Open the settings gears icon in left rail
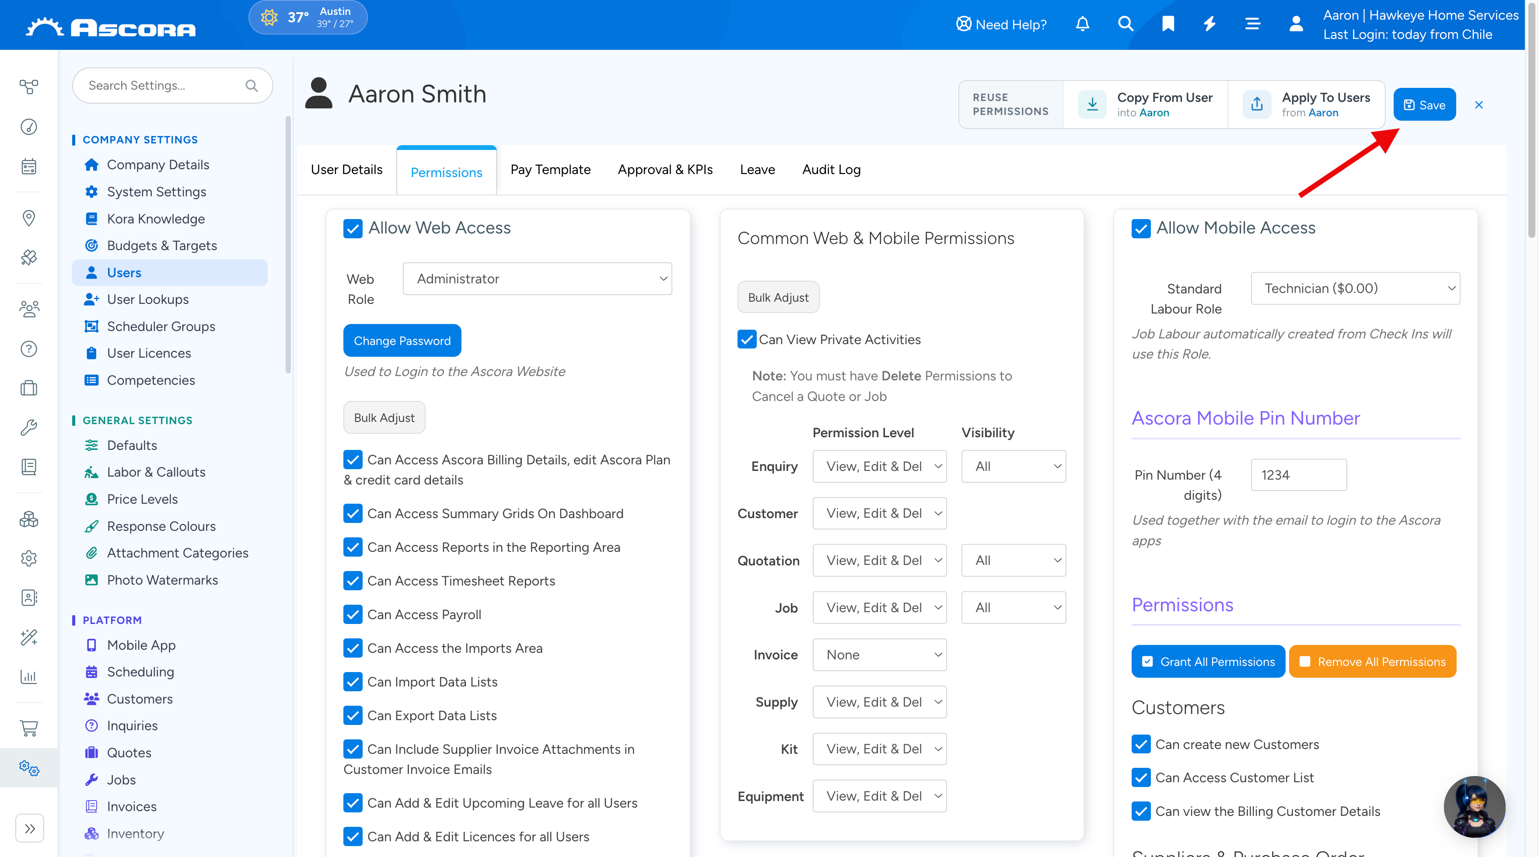 (29, 767)
